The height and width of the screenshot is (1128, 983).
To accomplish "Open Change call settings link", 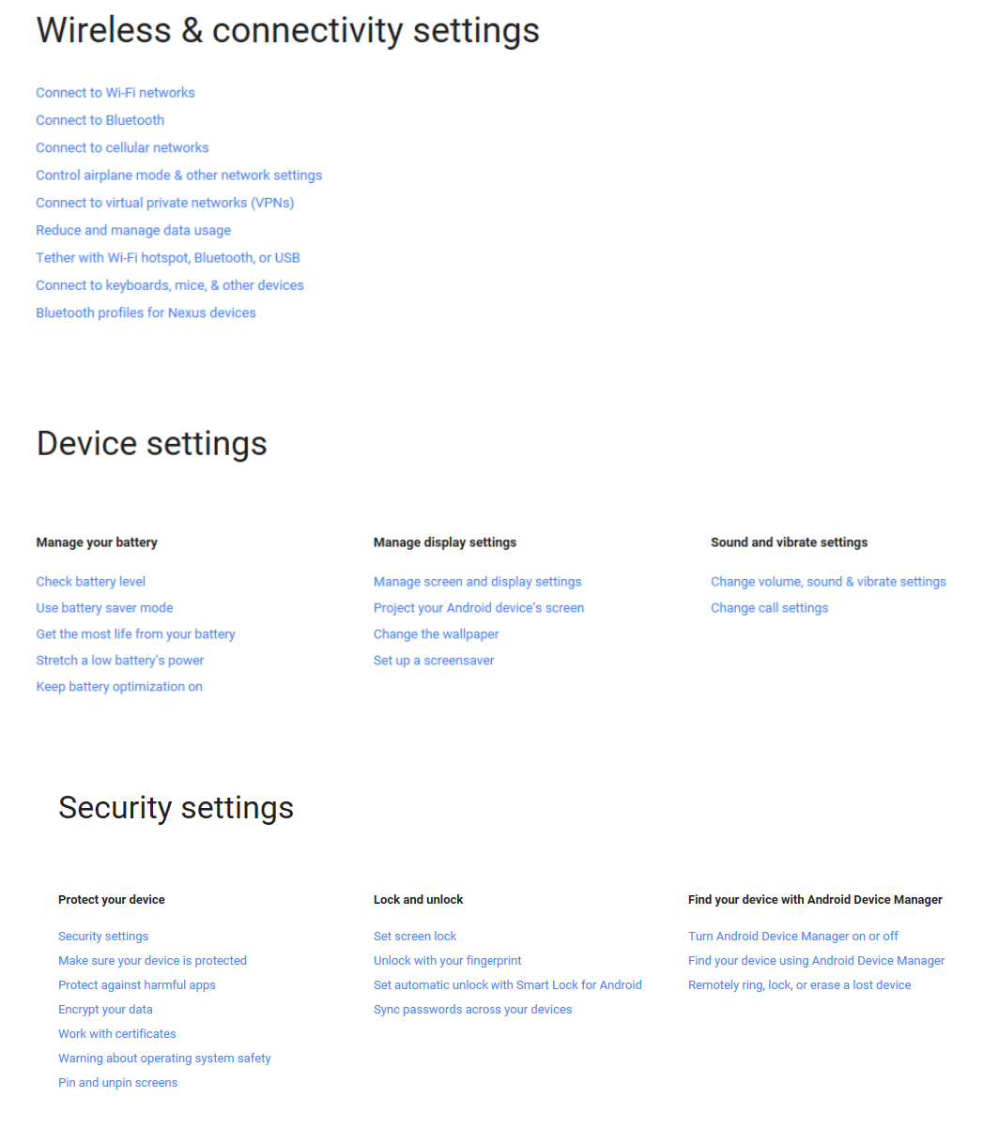I will (769, 608).
